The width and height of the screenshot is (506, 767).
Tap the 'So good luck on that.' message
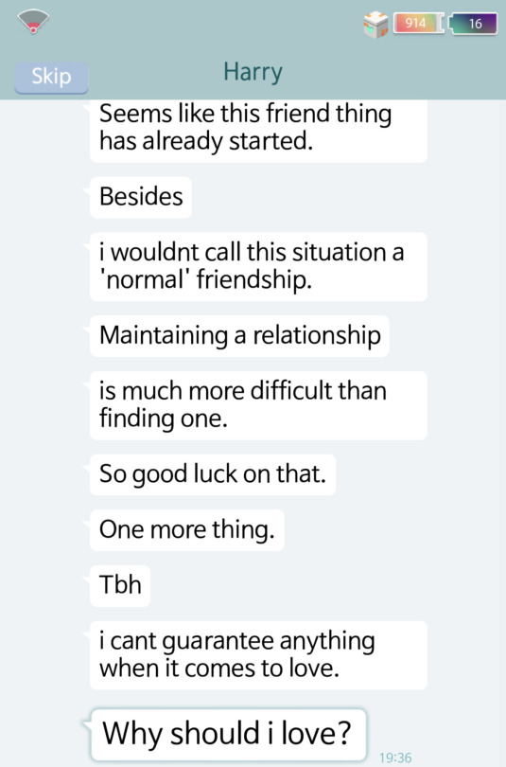click(213, 474)
